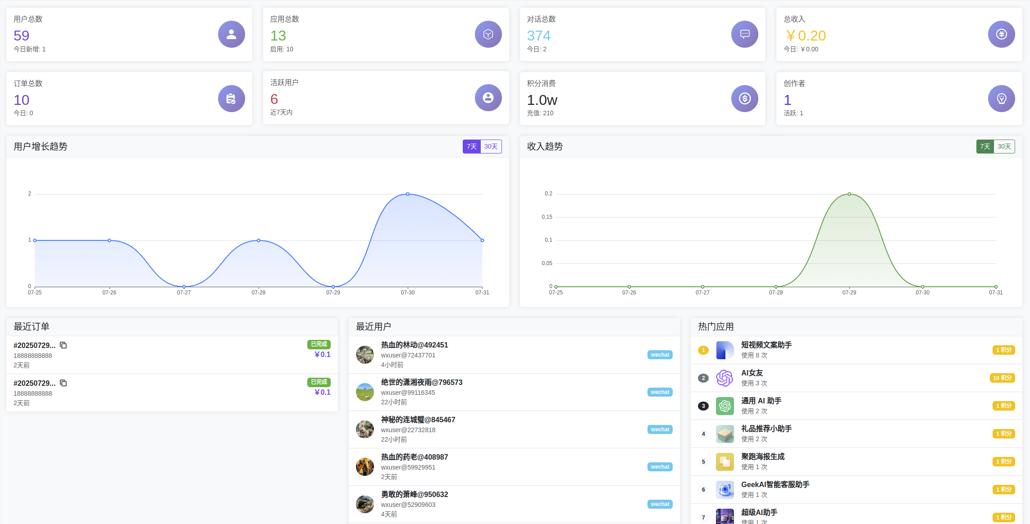
Task: Open the 短视频文案助手 app entry
Action: point(766,345)
